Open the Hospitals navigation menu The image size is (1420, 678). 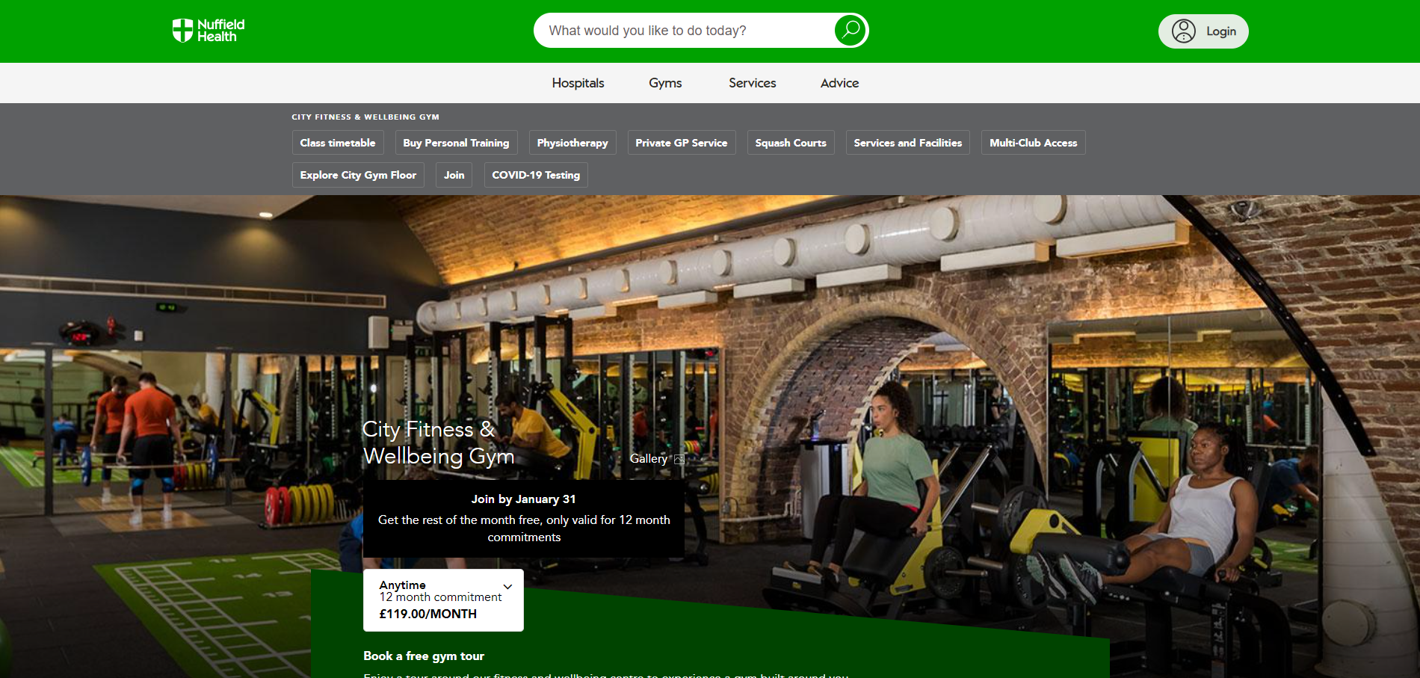tap(577, 82)
